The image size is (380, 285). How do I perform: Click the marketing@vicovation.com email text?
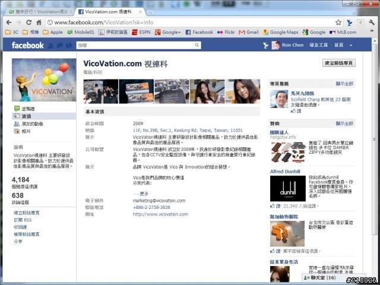point(159,201)
